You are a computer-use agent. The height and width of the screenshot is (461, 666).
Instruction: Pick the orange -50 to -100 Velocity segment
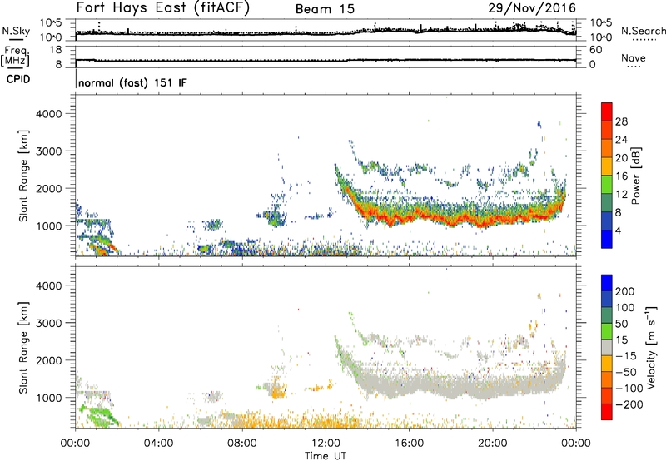pyautogui.click(x=607, y=380)
